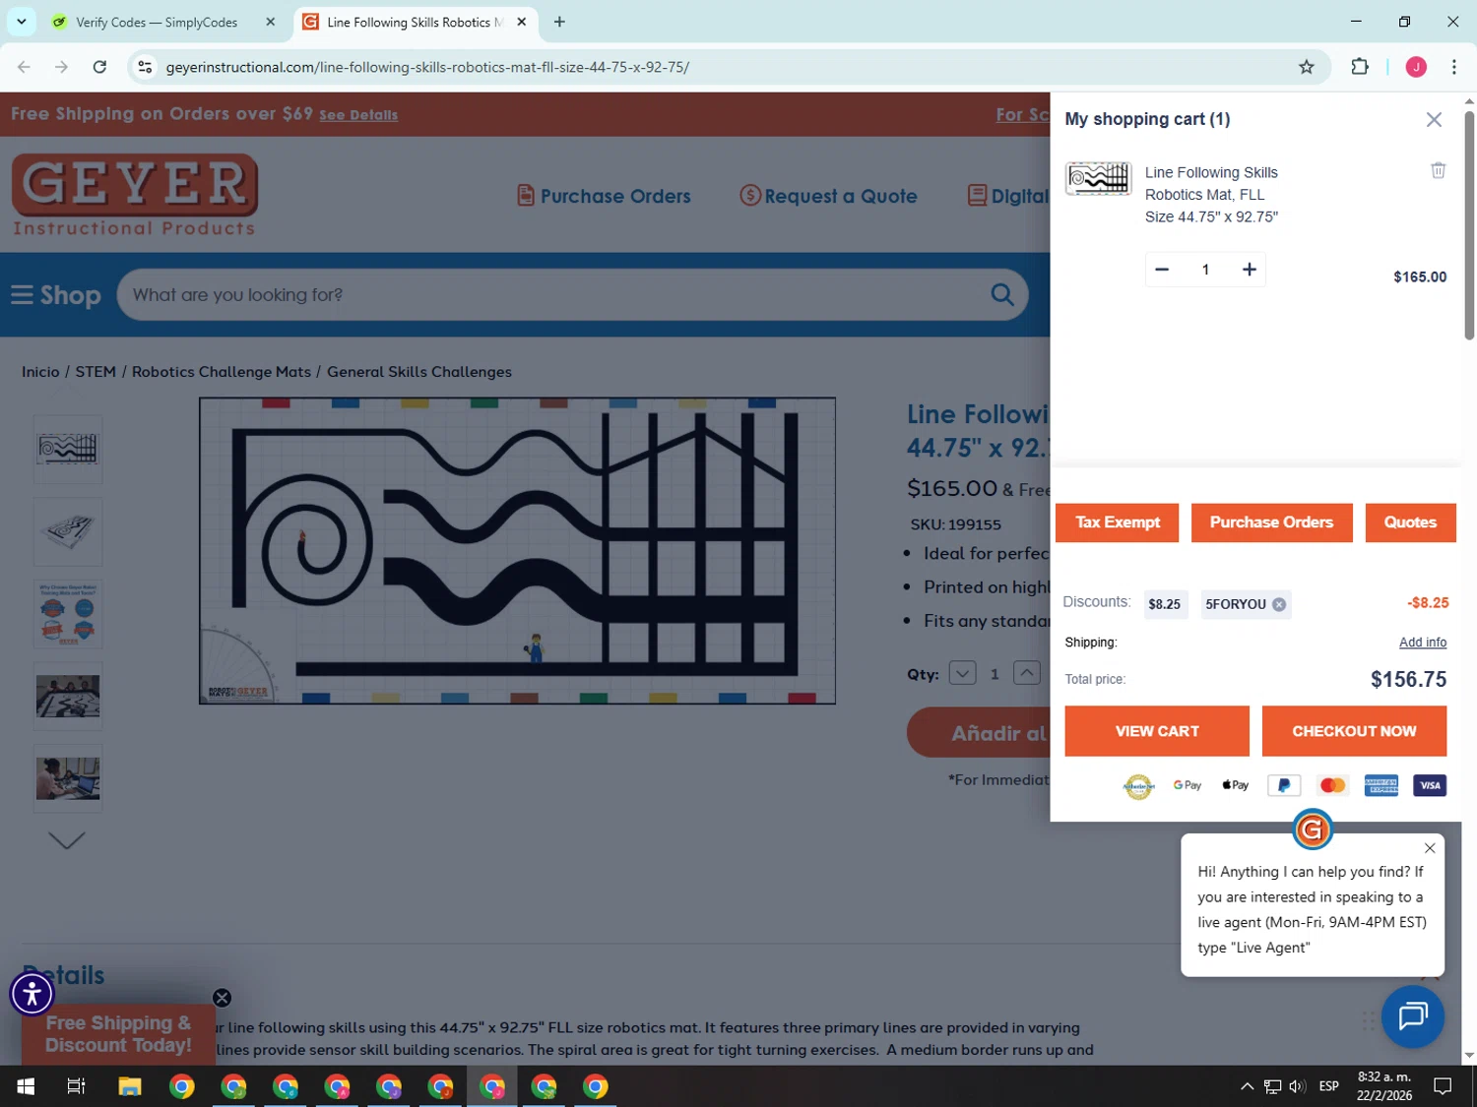Open the Quotes button in cart
Screen dimensions: 1477x1107
pyautogui.click(x=1410, y=523)
